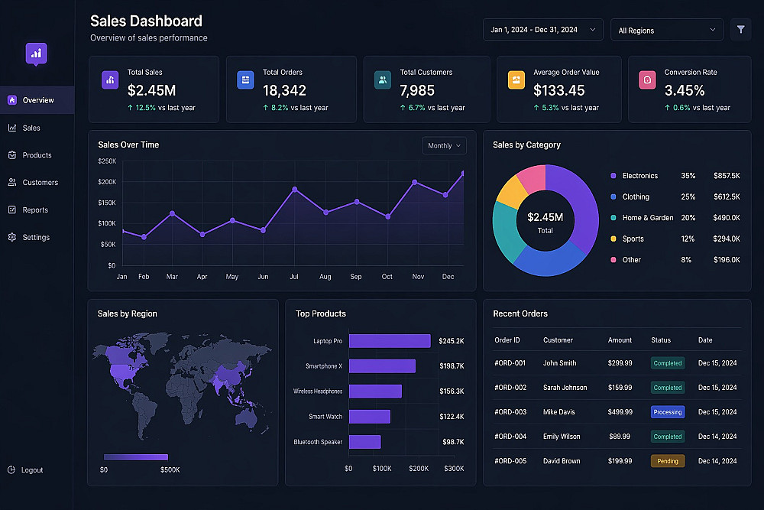
Task: Click the Average Order Value yellow icon
Action: (516, 80)
